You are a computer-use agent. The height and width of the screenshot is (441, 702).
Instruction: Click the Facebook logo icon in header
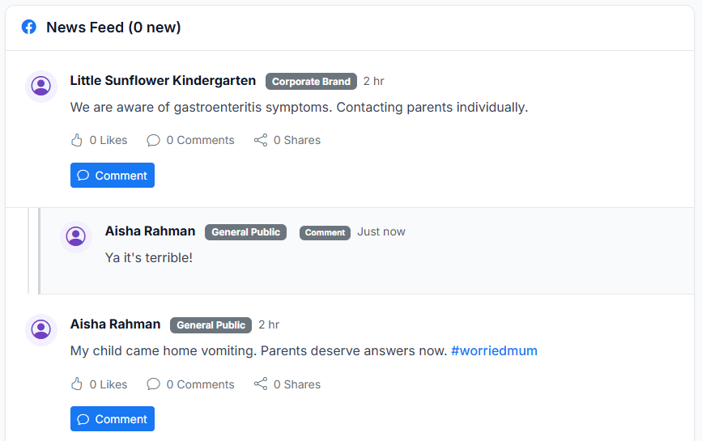(x=28, y=28)
